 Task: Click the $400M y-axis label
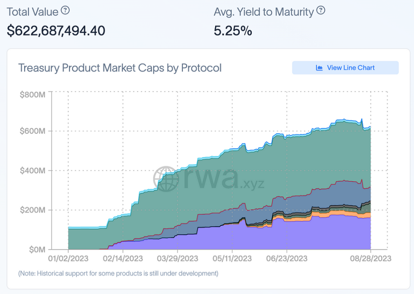(x=32, y=171)
